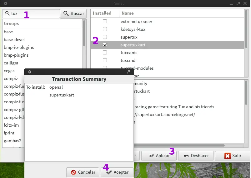Click the return arrow icon on Aplicar
Image resolution: width=251 pixels, height=178 pixels.
click(x=151, y=156)
